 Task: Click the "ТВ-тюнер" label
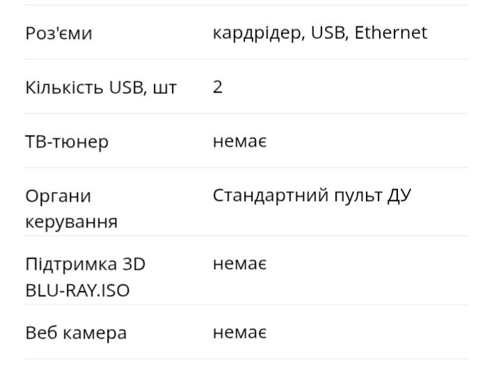67,142
